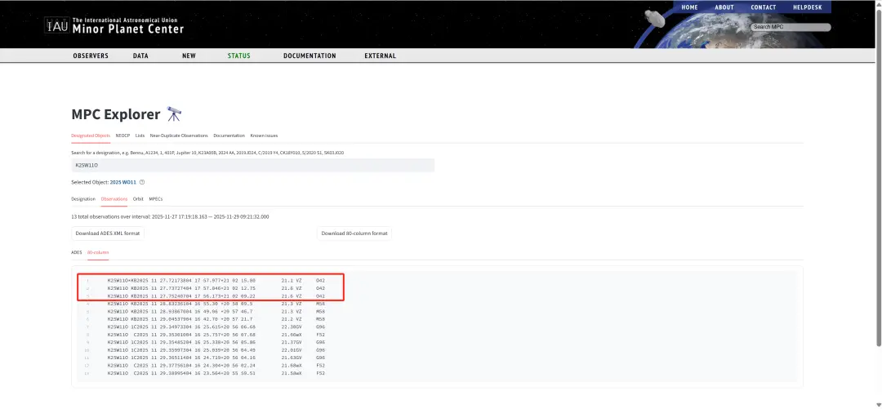Switch to the NEOCP tab
This screenshot has height=409, width=882.
[x=122, y=136]
